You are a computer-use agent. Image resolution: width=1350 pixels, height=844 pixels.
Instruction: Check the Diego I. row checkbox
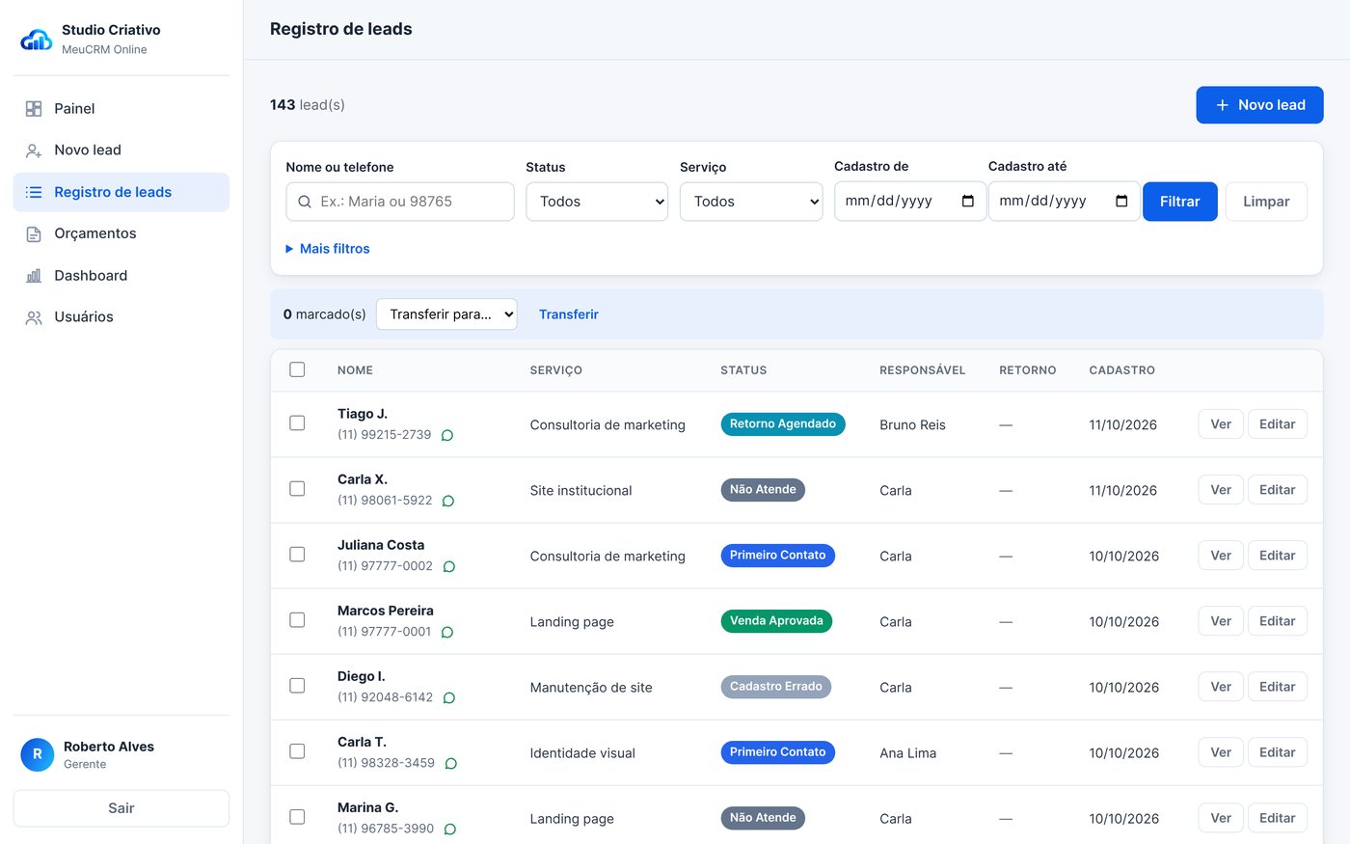[x=297, y=686]
